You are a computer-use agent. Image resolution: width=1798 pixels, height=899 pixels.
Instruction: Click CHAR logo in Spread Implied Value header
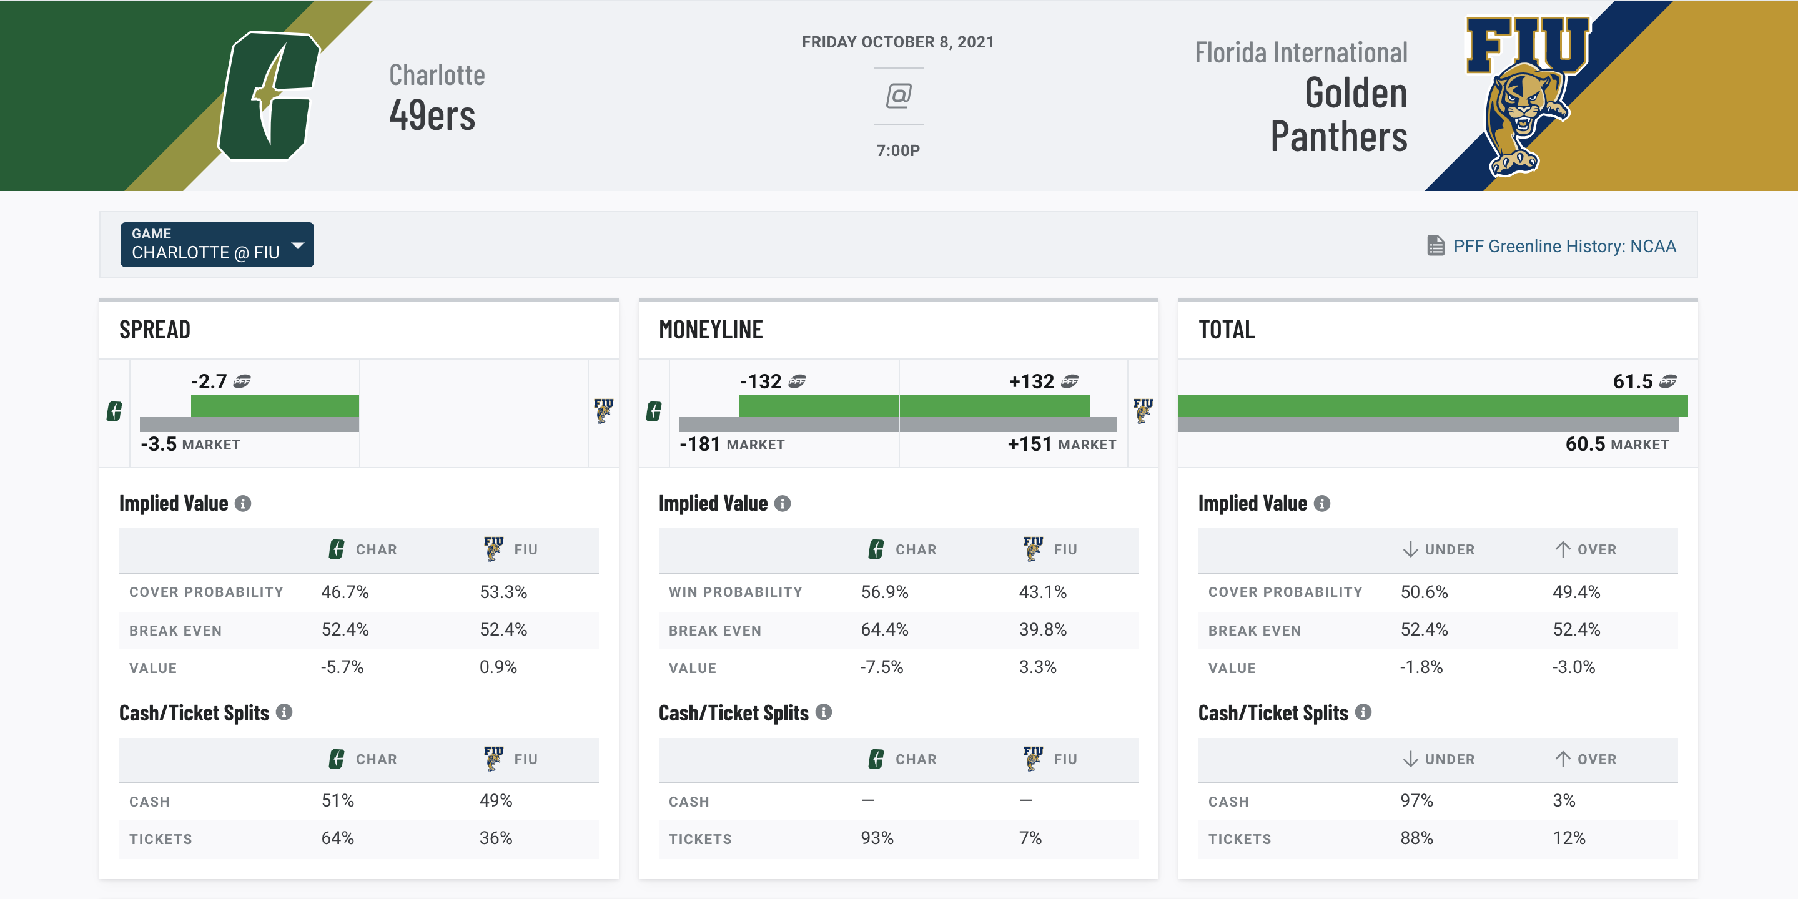[337, 549]
